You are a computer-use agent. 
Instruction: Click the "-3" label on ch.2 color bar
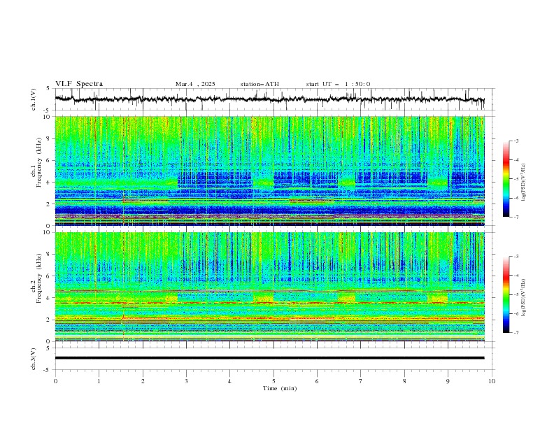[x=516, y=257]
